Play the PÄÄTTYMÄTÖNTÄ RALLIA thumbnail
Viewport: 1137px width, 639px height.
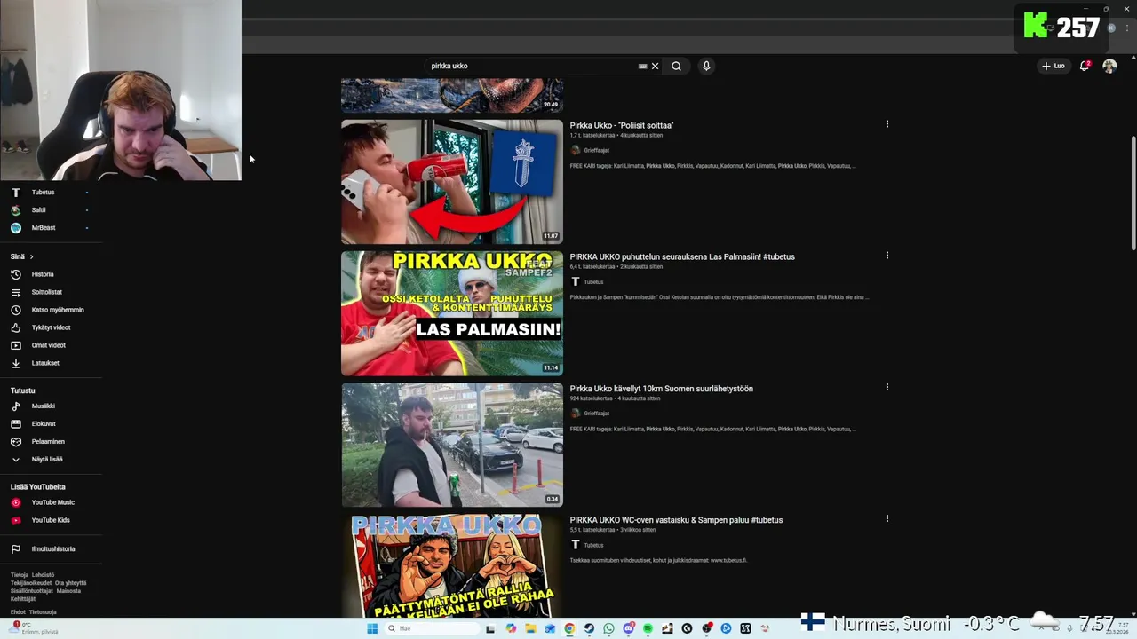(x=452, y=565)
